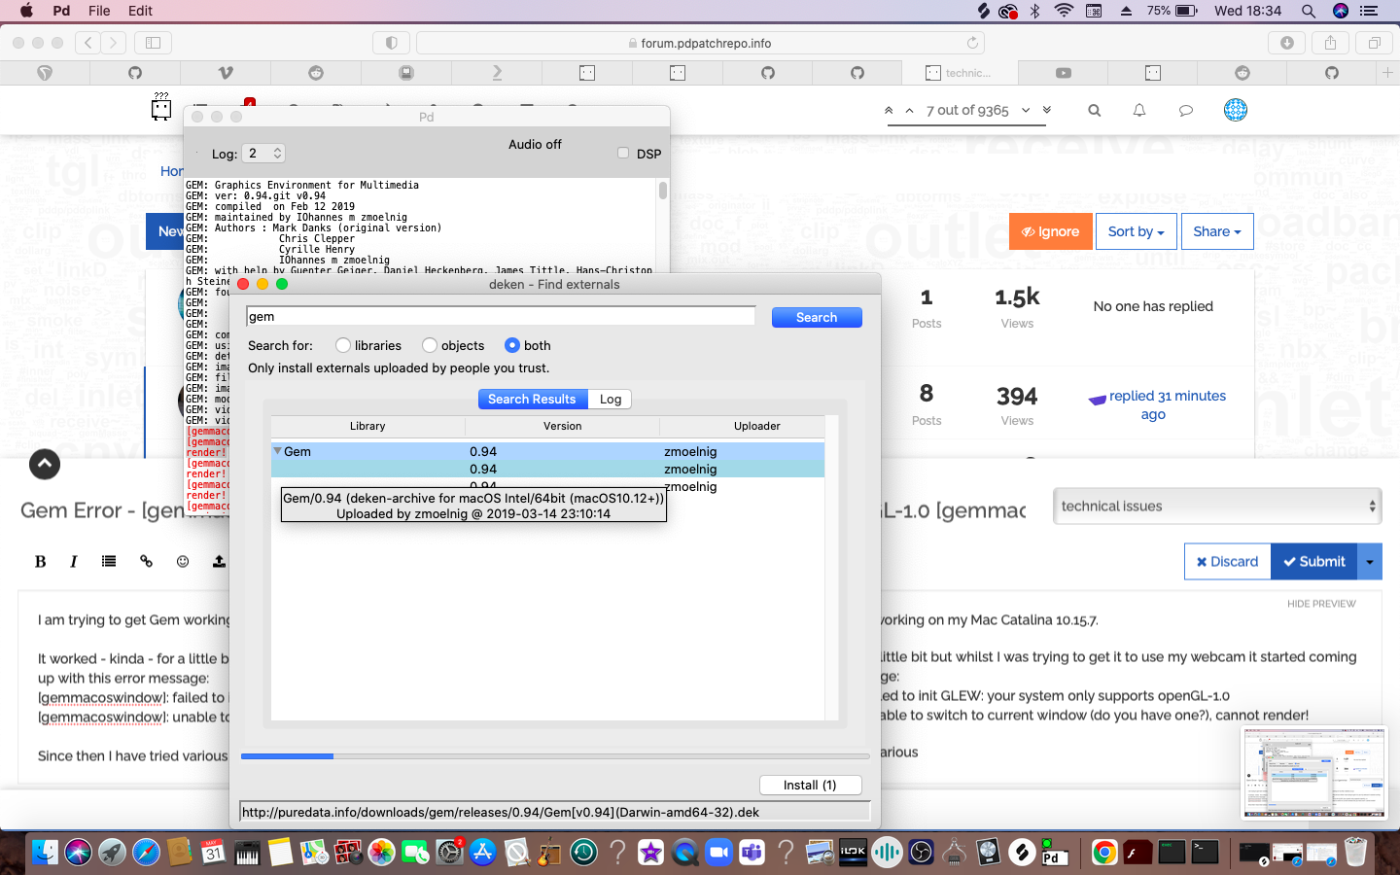1400x875 pixels.
Task: Open Chrome from the Dock
Action: point(1104,853)
